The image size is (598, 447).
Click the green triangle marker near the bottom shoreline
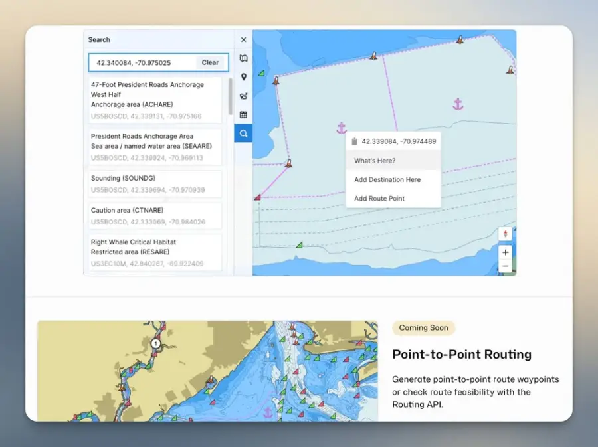pos(300,245)
